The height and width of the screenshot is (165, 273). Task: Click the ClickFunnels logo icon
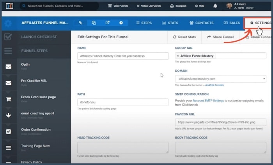tap(9, 6)
